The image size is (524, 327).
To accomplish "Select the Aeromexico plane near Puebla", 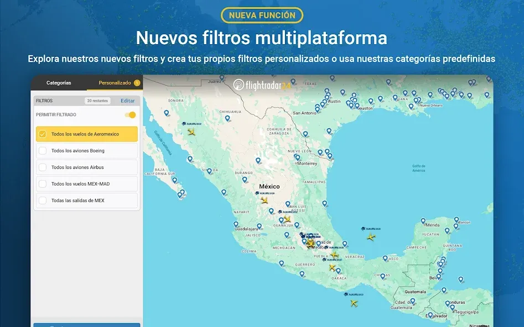I will tap(335, 255).
